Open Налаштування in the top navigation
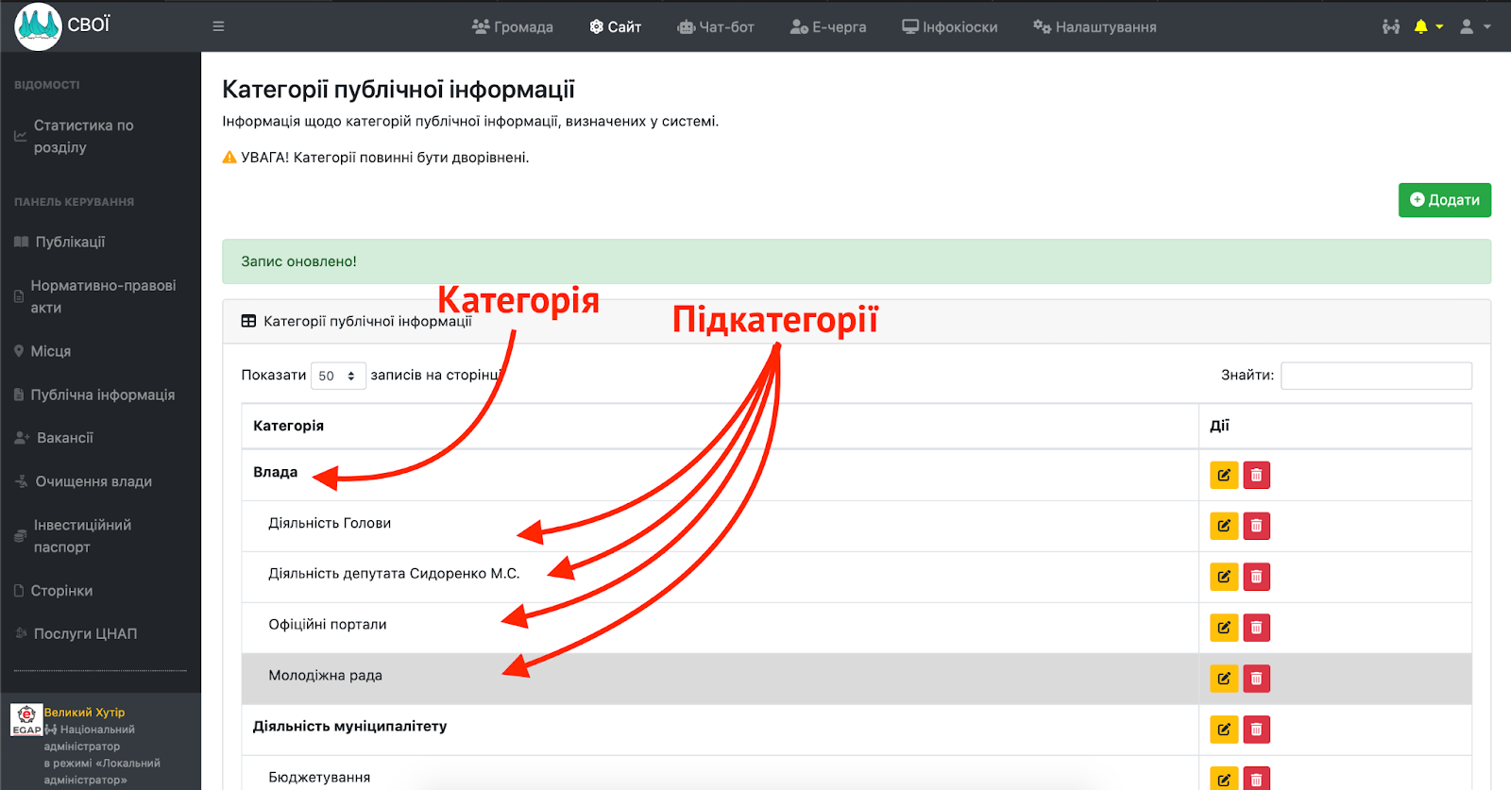The height and width of the screenshot is (790, 1511). (1095, 26)
